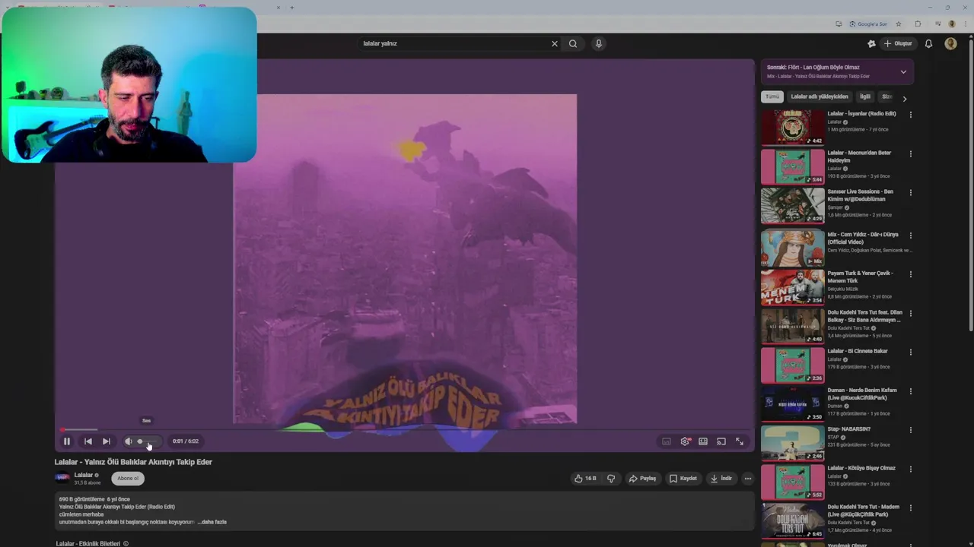
Task: Open Sansar Live Sessions - Ben Kimim video
Action: pos(793,206)
